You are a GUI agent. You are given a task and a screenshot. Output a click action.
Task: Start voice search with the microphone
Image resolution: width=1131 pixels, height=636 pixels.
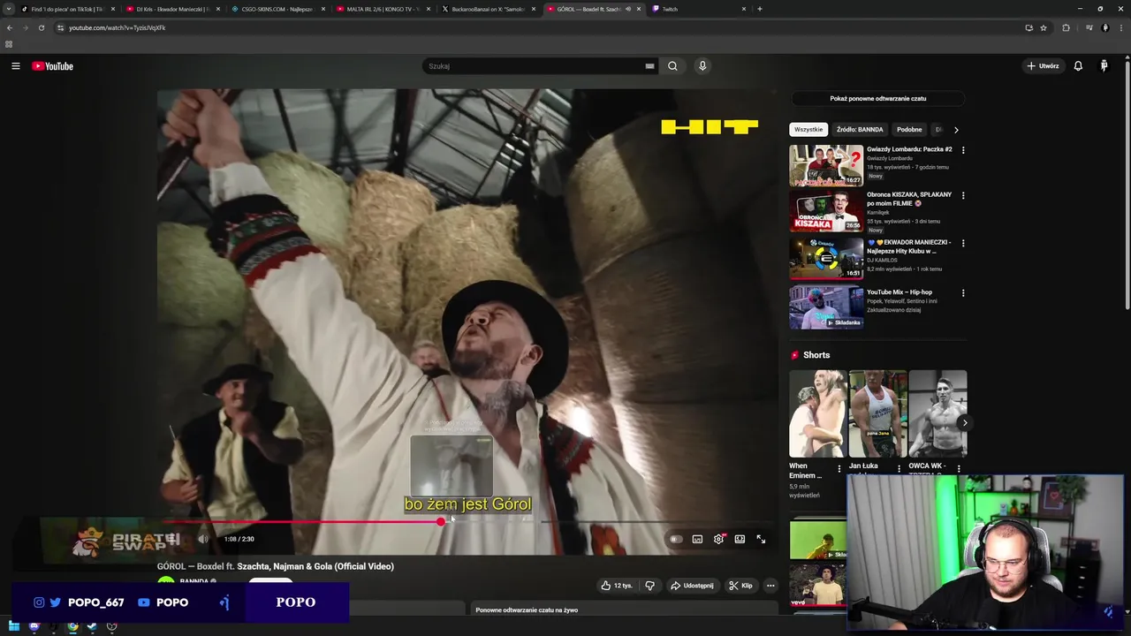(x=702, y=66)
